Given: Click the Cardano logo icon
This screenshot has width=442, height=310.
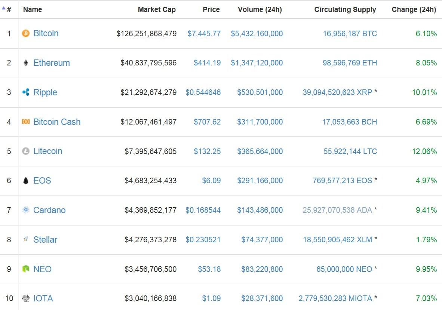Looking at the screenshot, I should click(25, 210).
